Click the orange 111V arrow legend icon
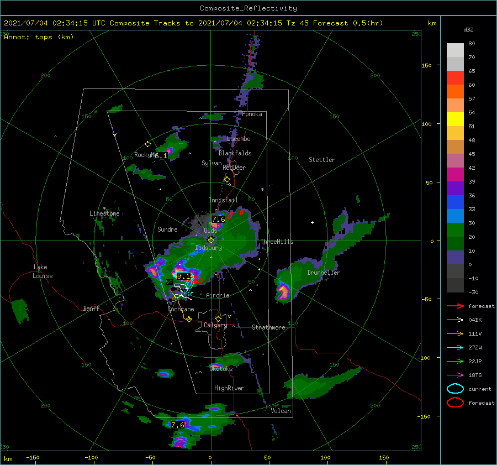The width and height of the screenshot is (497, 465). [455, 333]
